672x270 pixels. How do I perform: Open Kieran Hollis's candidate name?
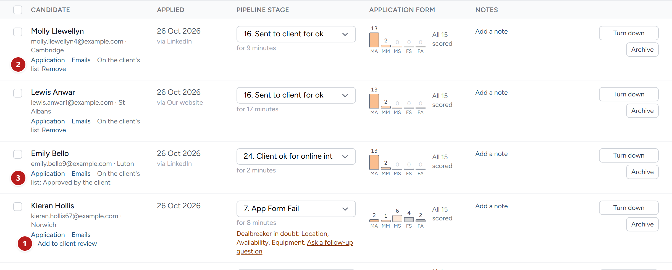pos(53,206)
